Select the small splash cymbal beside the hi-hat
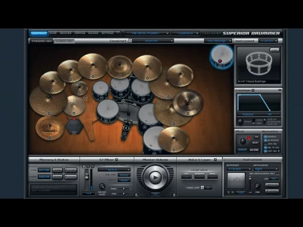 tap(79, 88)
